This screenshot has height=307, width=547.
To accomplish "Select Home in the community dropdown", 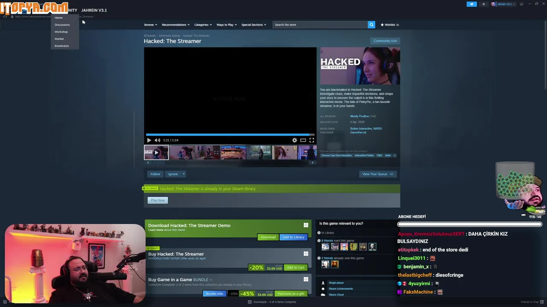I will coord(59,17).
